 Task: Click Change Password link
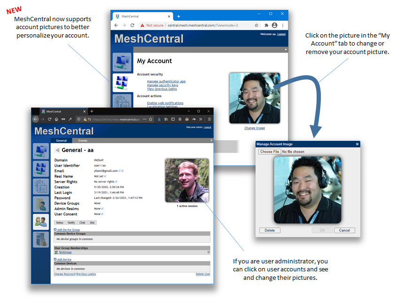65,274
